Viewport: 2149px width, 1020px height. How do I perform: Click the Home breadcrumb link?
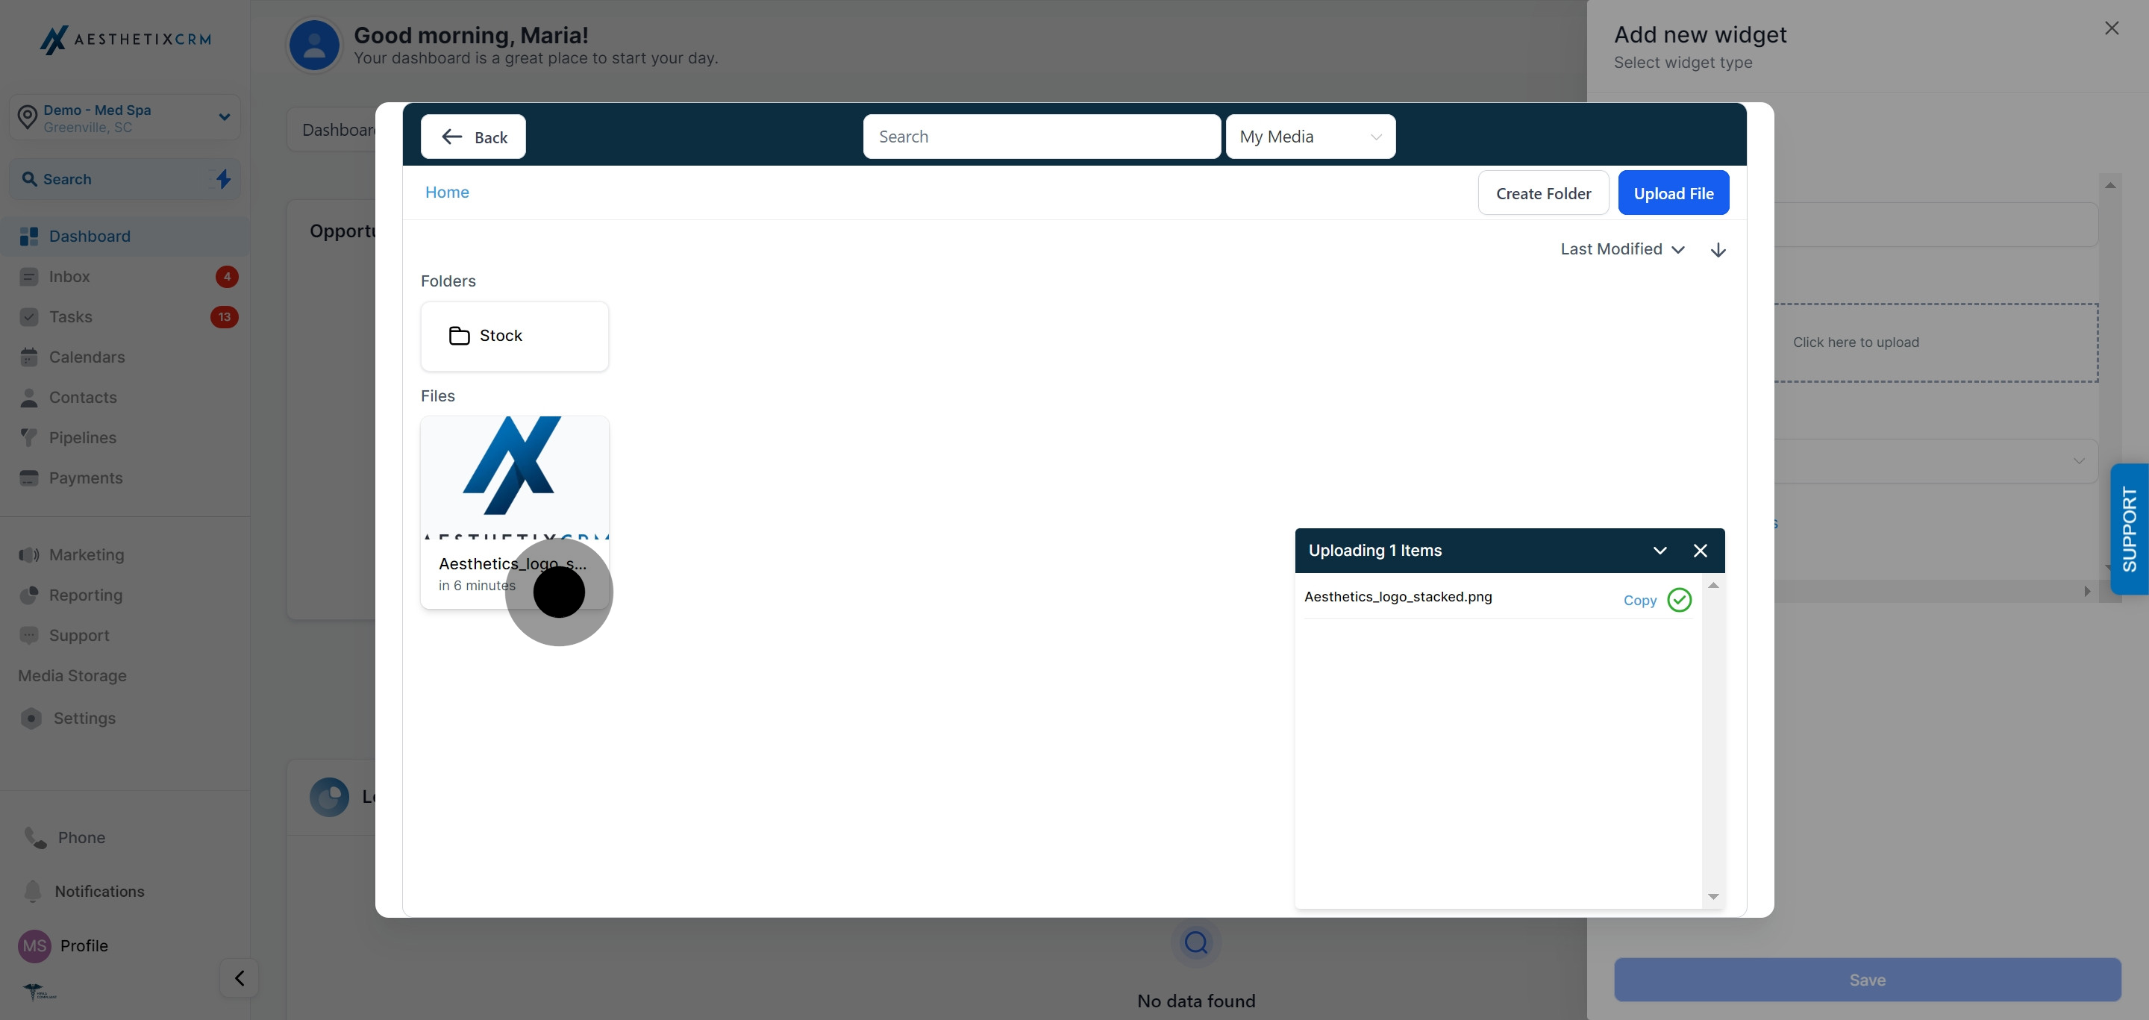[x=446, y=192]
